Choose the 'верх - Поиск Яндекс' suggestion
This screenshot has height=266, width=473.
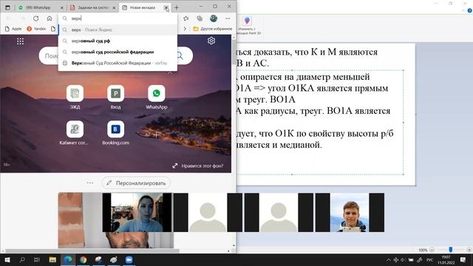(118, 30)
